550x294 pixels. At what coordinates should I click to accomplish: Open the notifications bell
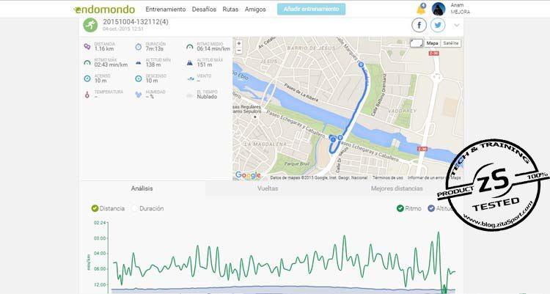421,9
